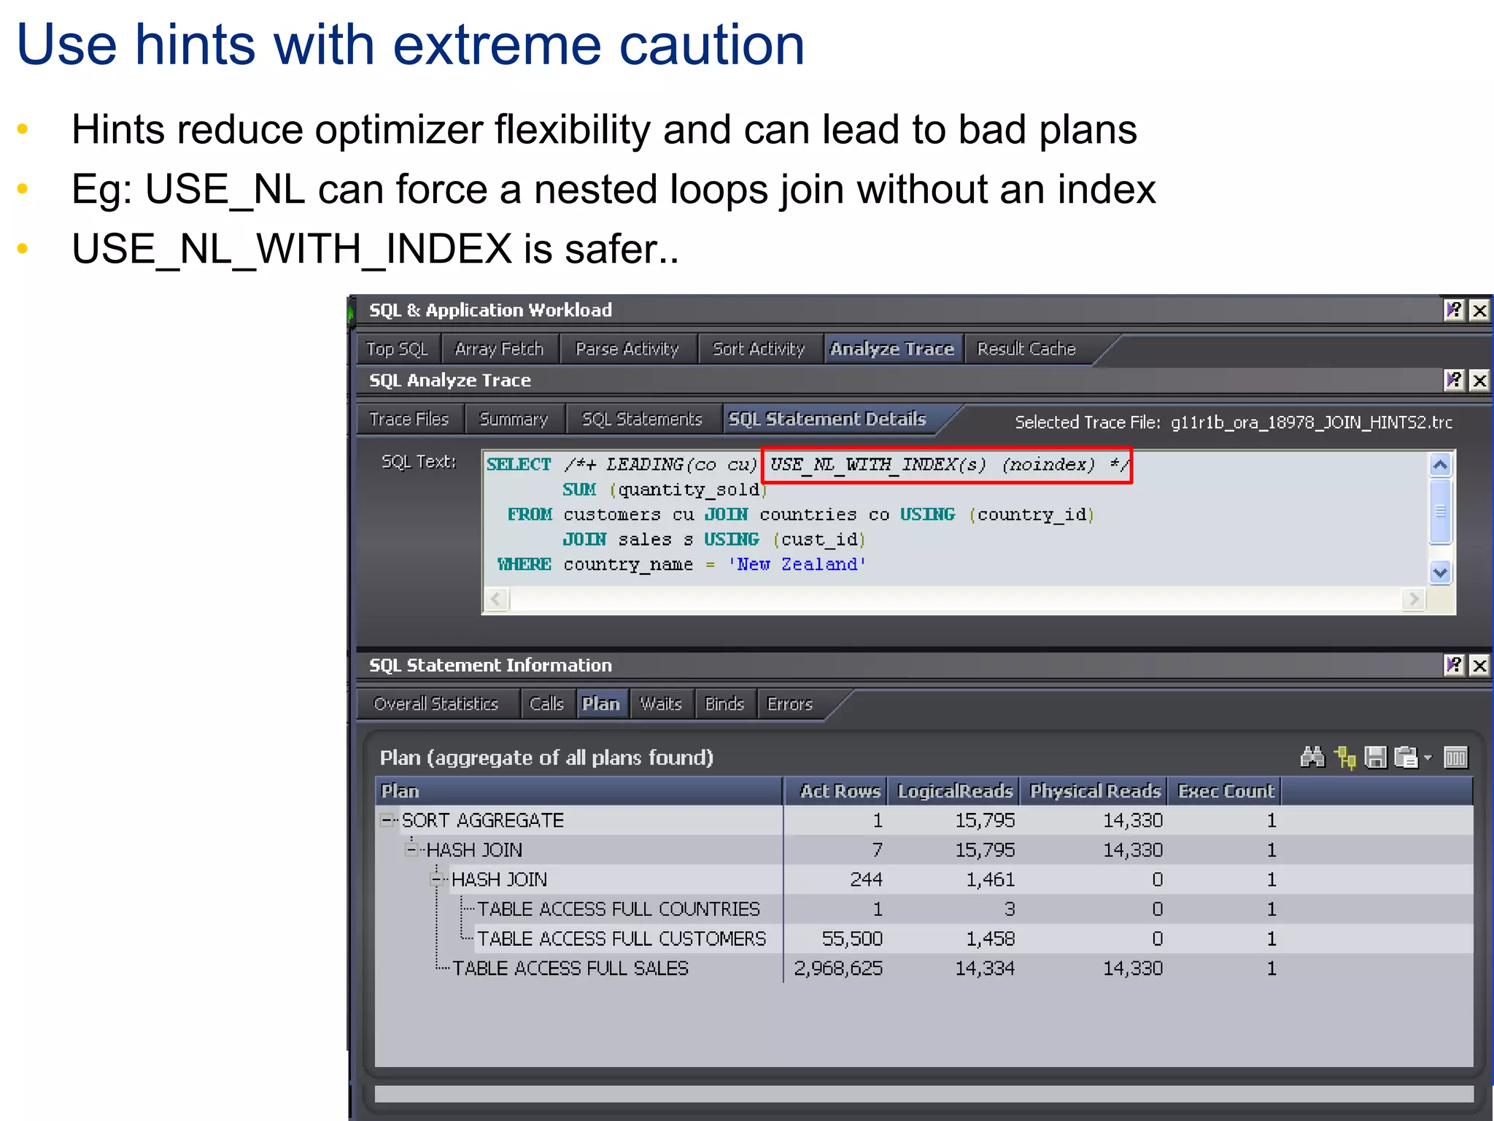Screen dimensions: 1494x1121
Task: Open the Errors tab
Action: (x=790, y=704)
